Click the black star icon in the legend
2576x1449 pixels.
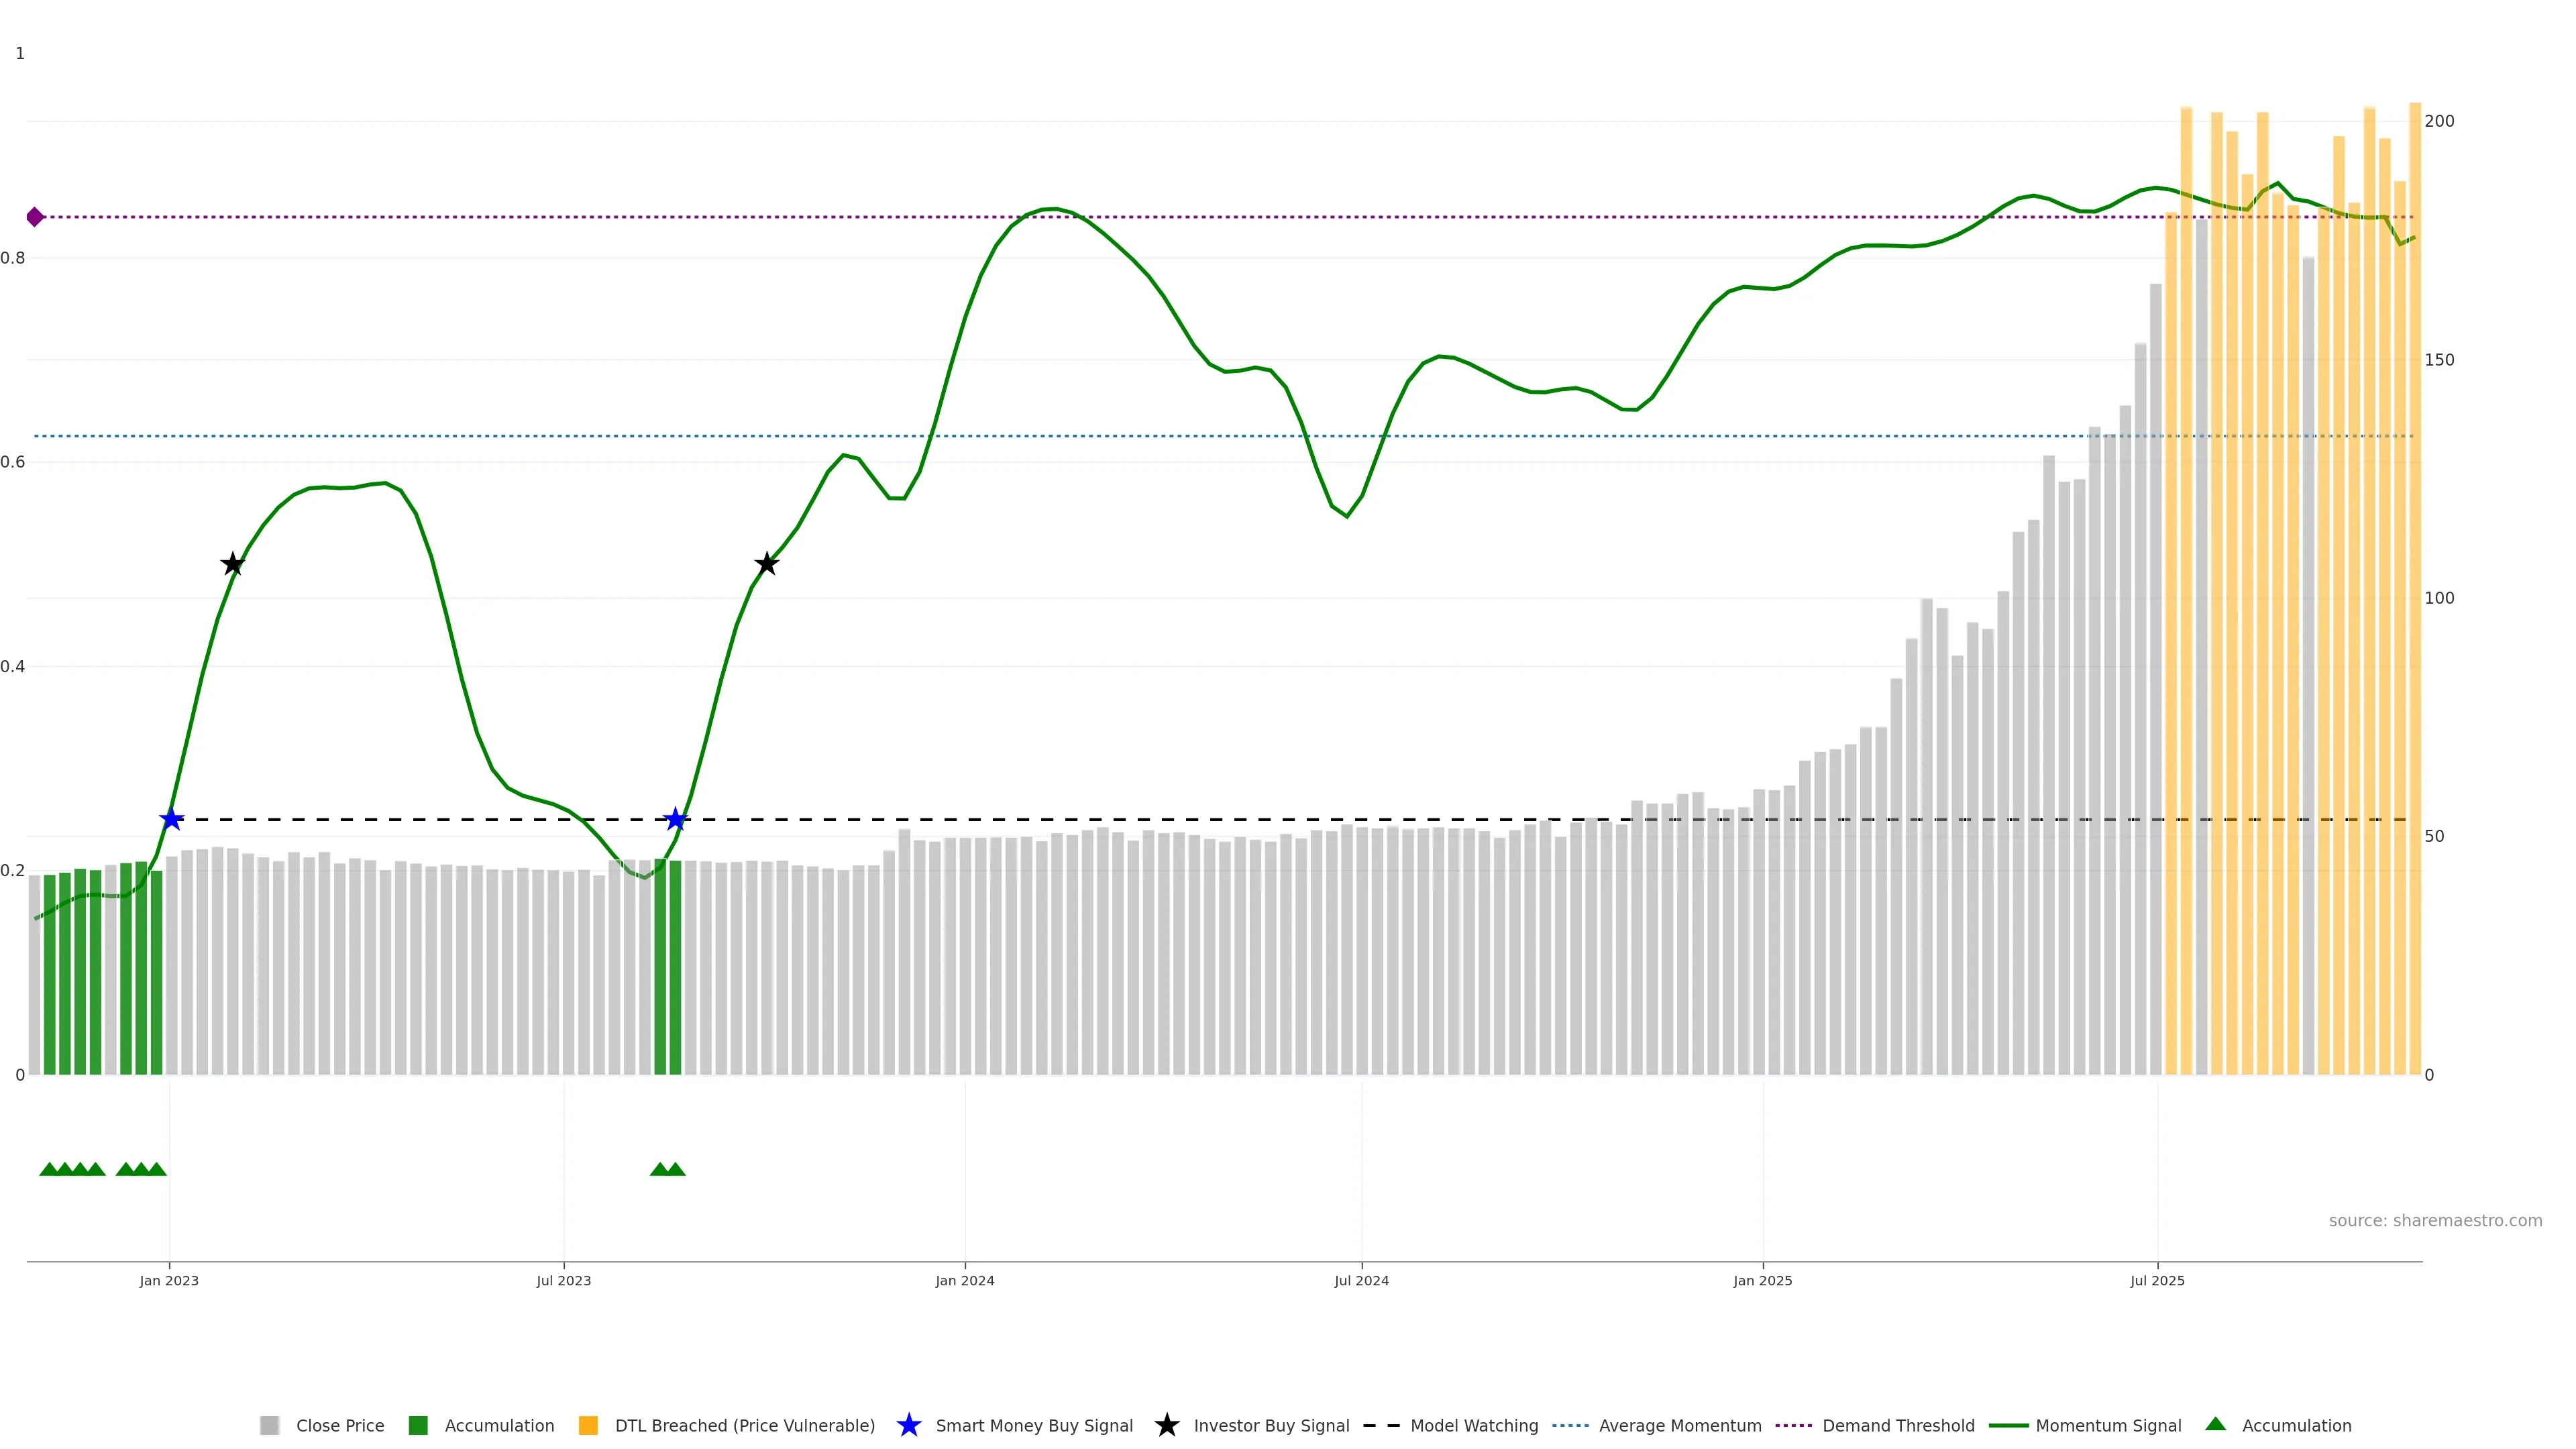pos(1167,1426)
